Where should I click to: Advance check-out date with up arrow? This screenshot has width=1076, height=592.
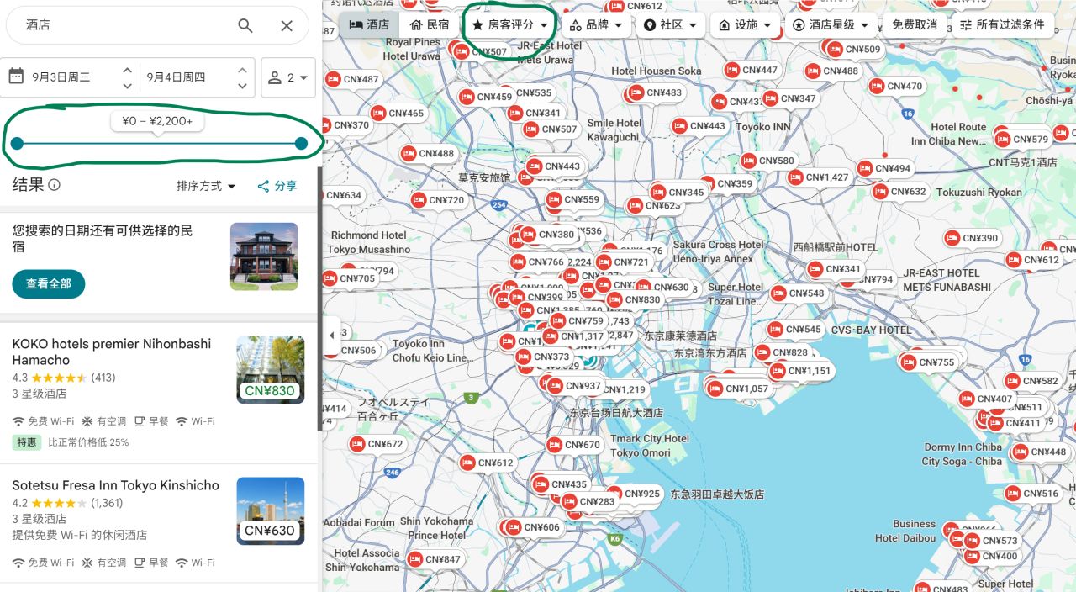point(242,70)
